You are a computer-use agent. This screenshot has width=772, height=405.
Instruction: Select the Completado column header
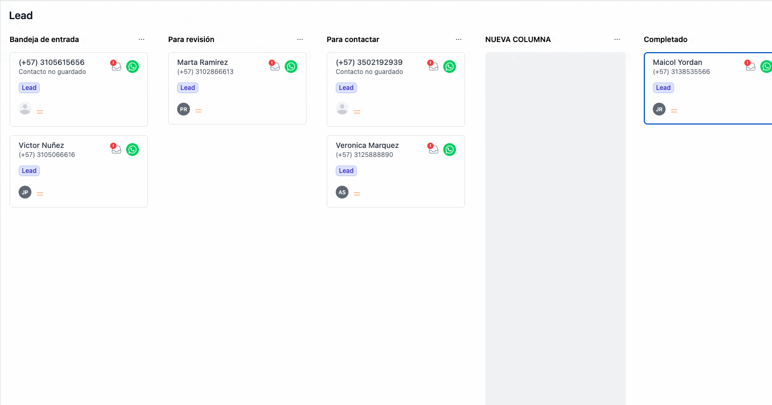click(x=666, y=39)
